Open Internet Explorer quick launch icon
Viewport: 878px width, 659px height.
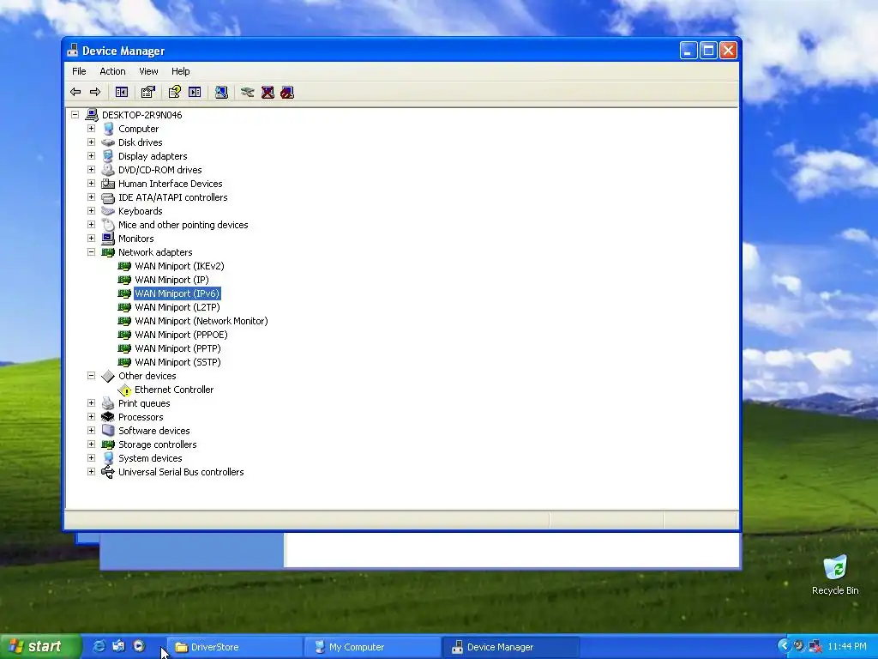click(x=99, y=646)
